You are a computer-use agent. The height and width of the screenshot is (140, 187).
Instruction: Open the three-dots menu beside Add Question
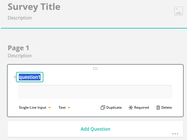pyautogui.click(x=175, y=134)
